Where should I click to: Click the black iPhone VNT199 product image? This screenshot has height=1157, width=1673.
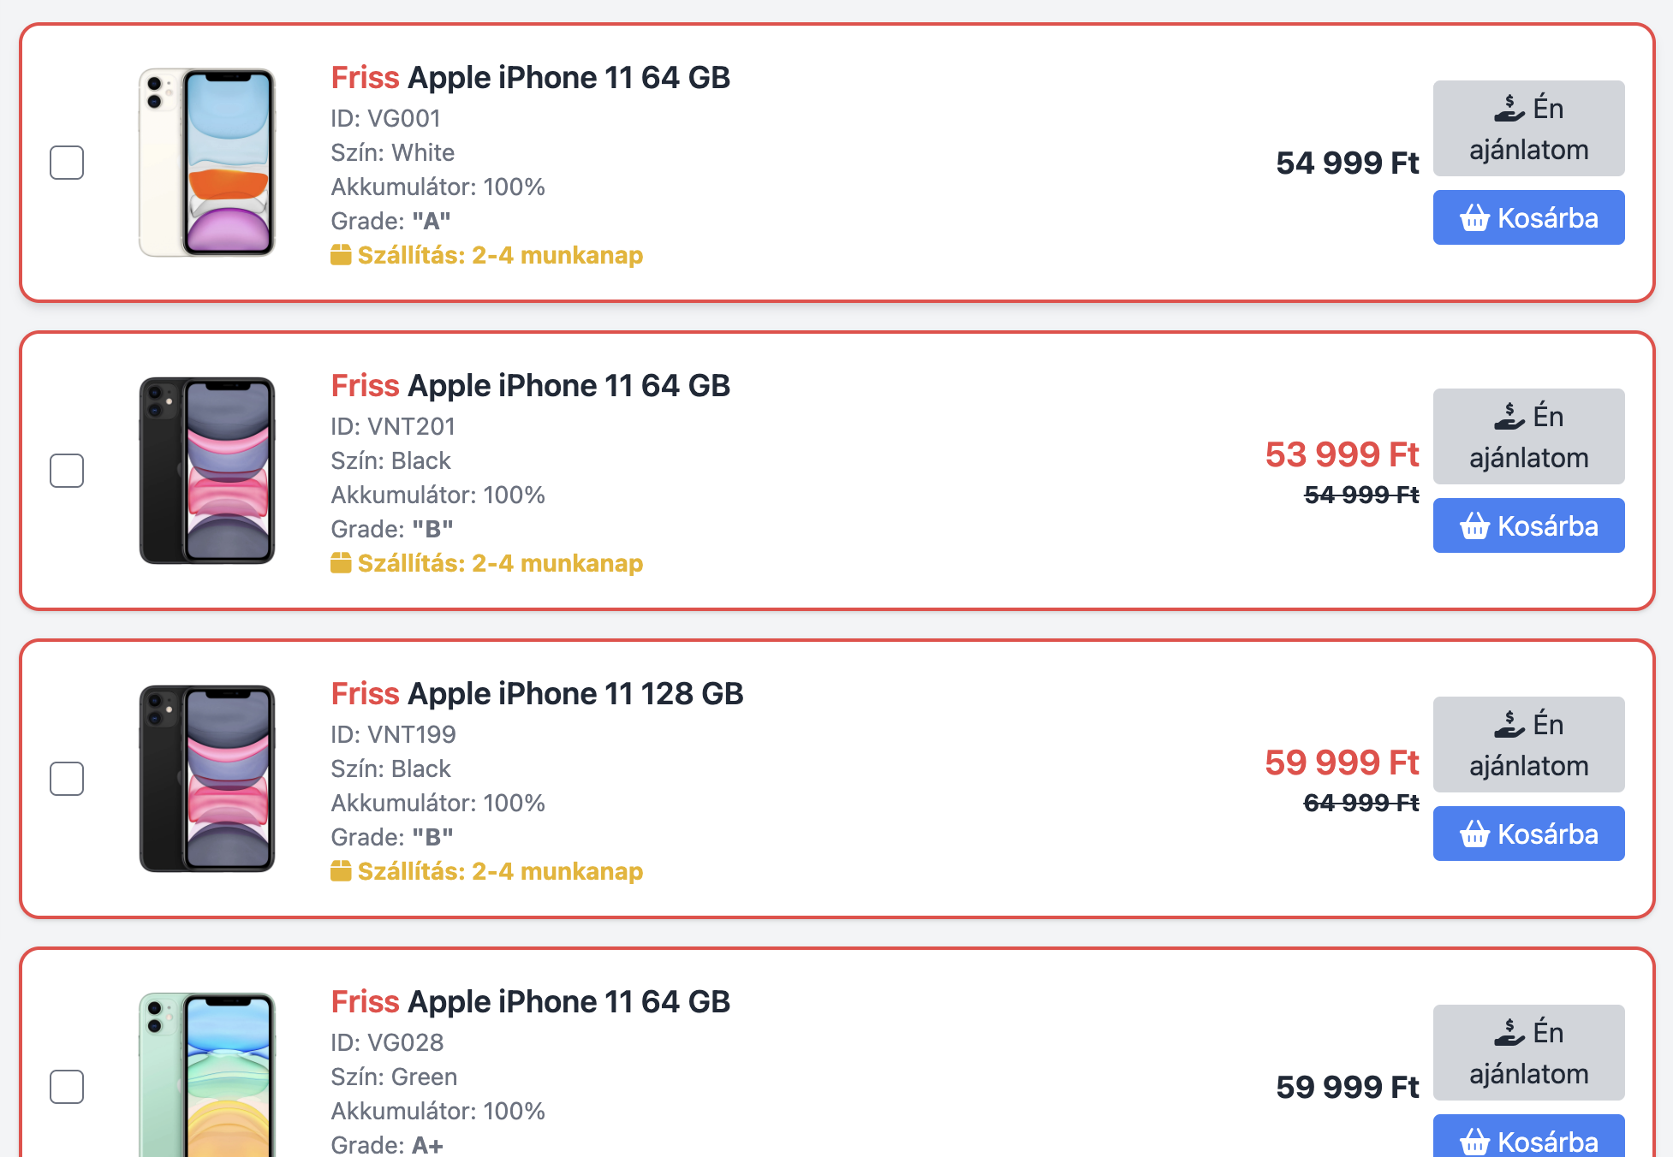pyautogui.click(x=207, y=779)
